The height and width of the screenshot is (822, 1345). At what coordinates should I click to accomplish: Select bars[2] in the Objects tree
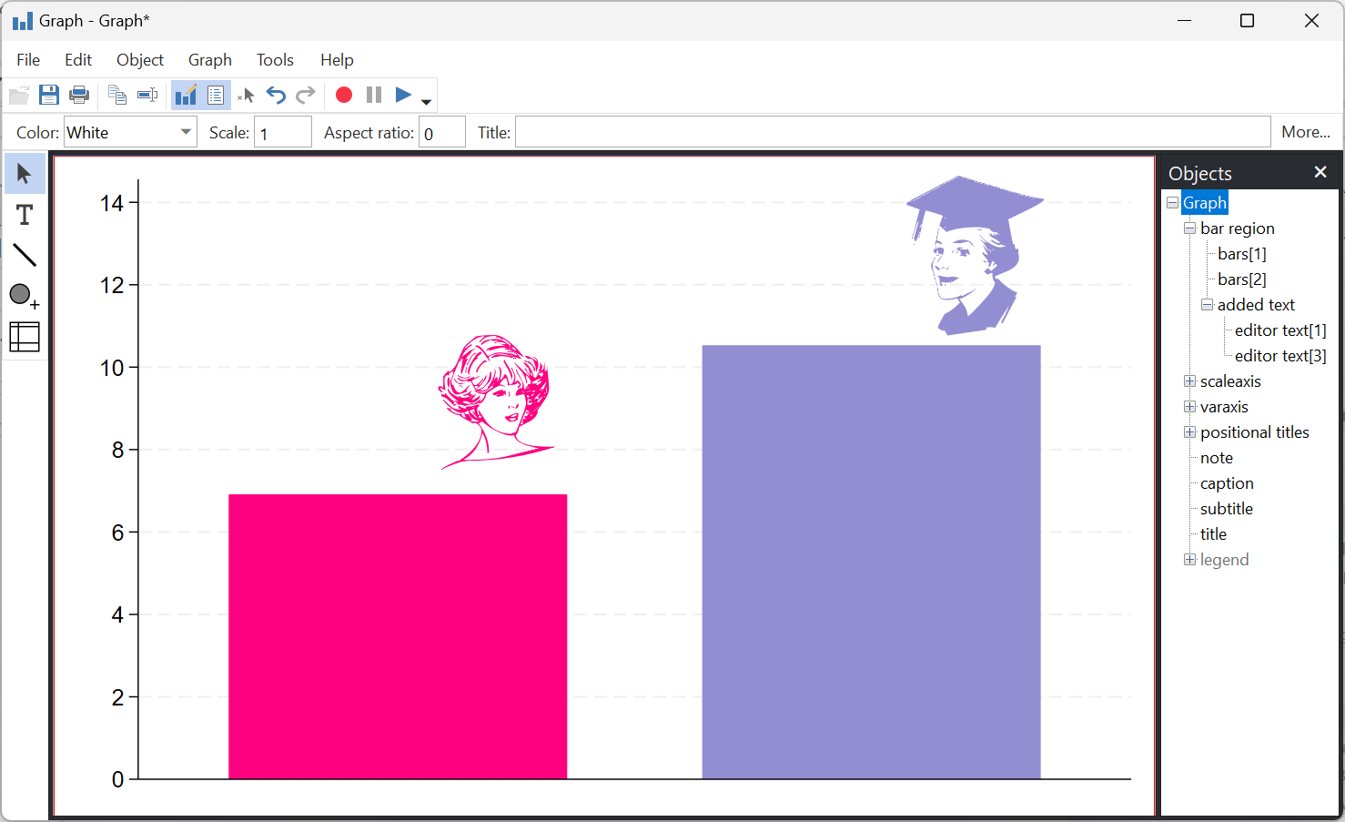tap(1241, 279)
